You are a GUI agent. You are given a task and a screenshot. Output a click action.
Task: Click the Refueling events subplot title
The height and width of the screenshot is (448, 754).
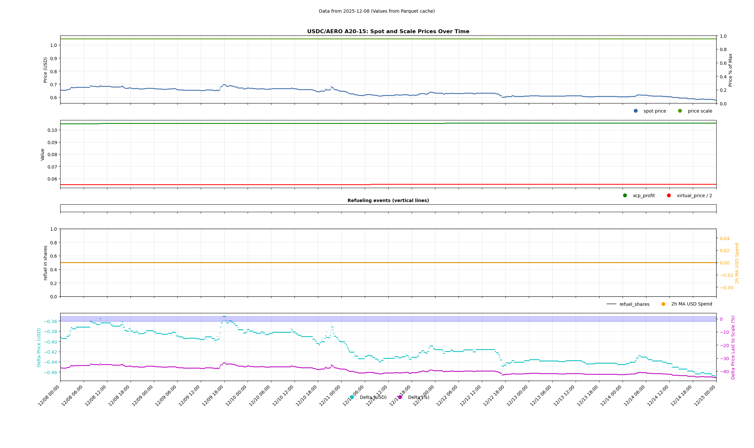tap(388, 200)
